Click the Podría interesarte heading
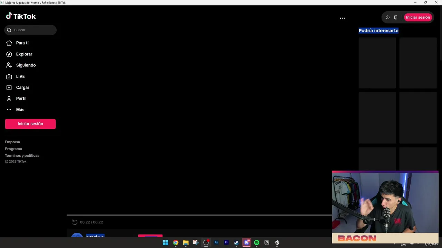The width and height of the screenshot is (442, 248). click(x=378, y=31)
